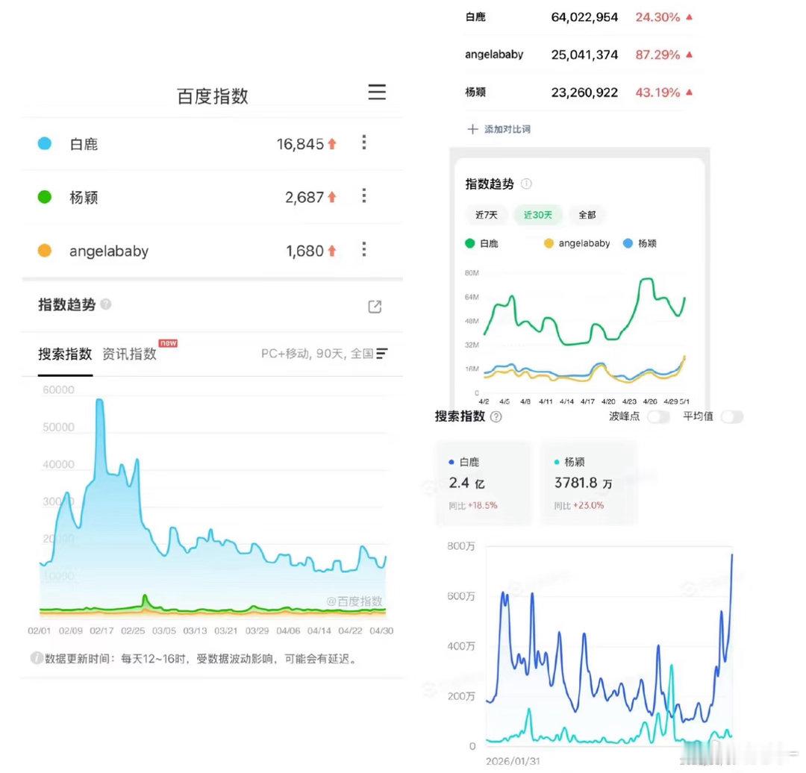Select the 近7天 range
This screenshot has width=806, height=773.
pyautogui.click(x=487, y=215)
